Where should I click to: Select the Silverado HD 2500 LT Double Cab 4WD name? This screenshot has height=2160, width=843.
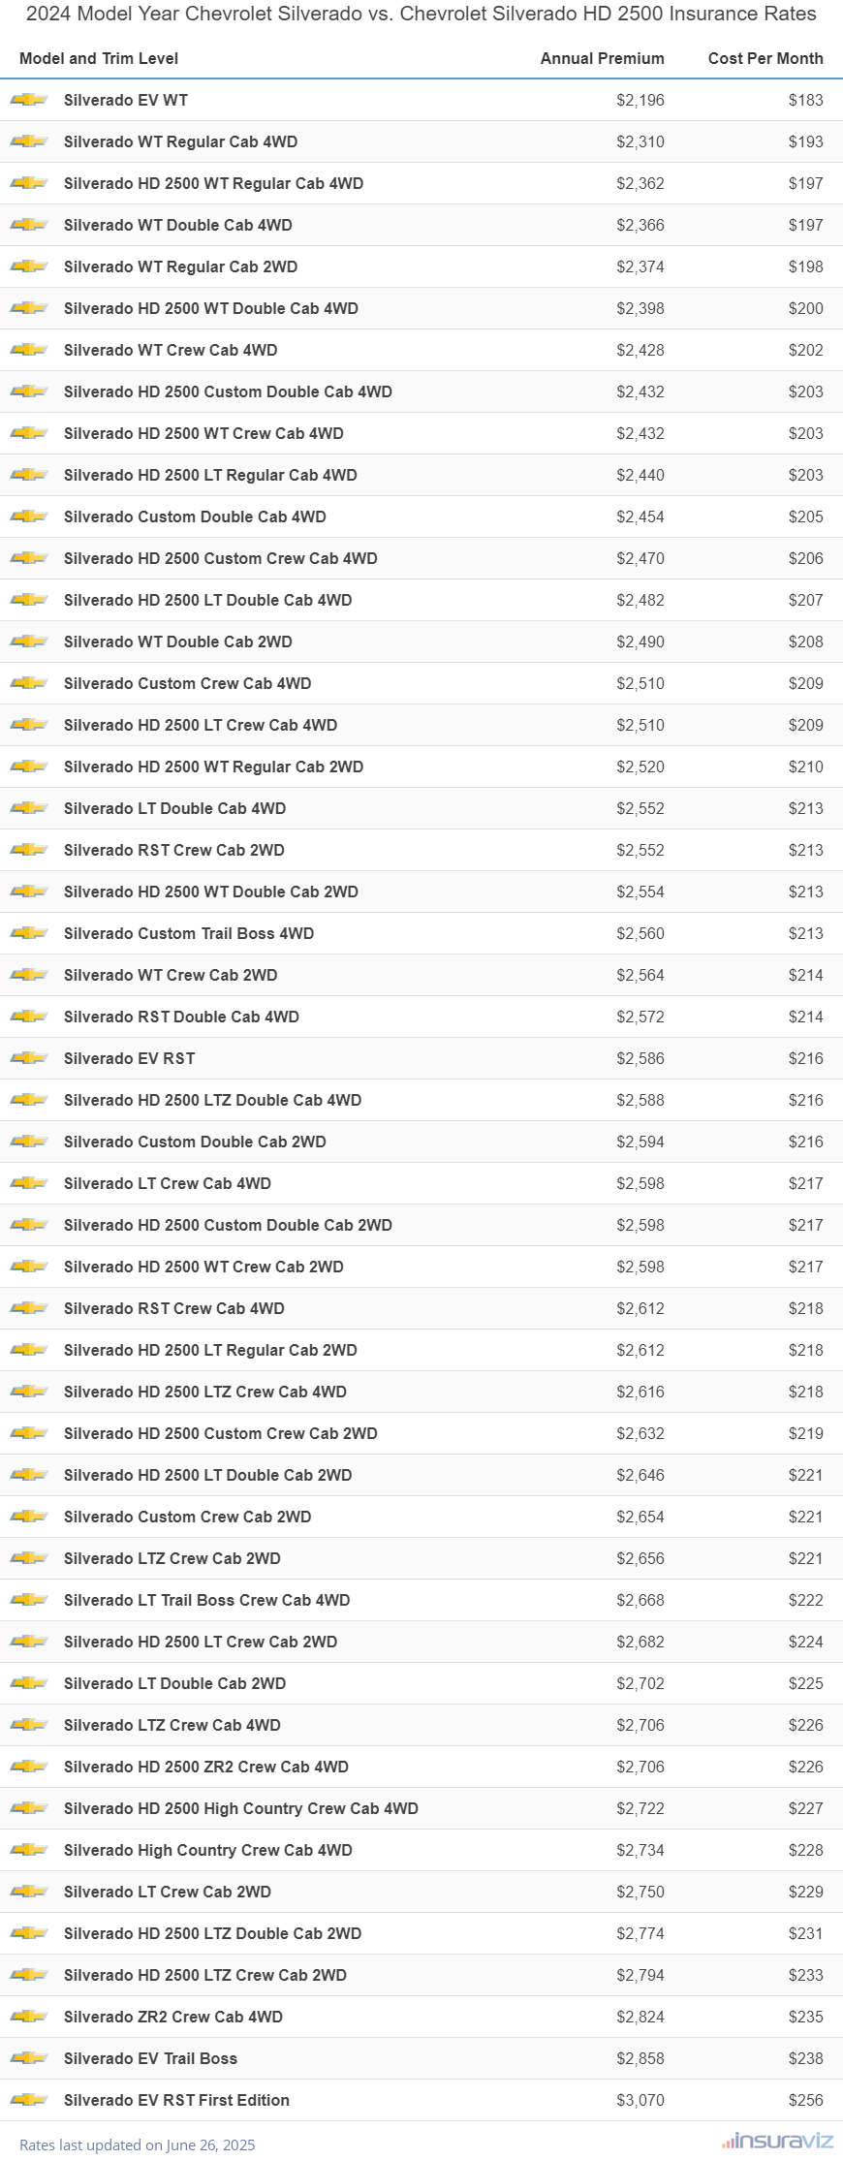click(208, 600)
